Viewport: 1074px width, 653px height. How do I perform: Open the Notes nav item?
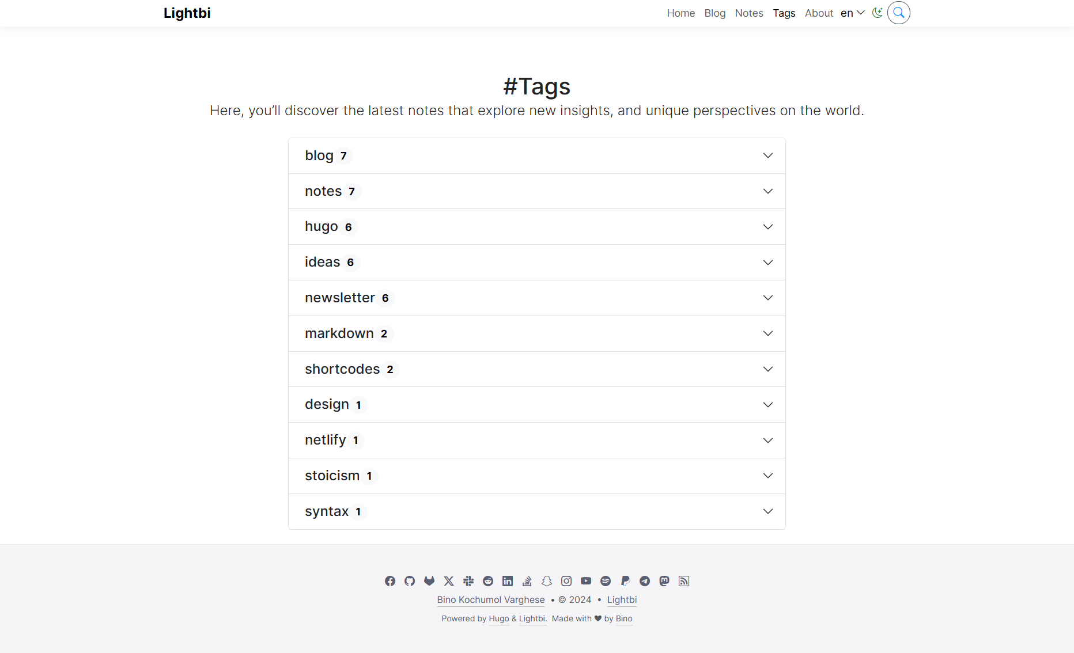pyautogui.click(x=749, y=13)
